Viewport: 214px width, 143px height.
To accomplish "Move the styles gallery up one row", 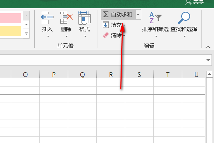I will coord(26,16).
